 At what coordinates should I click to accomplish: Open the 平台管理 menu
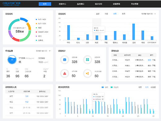click(x=135, y=4)
